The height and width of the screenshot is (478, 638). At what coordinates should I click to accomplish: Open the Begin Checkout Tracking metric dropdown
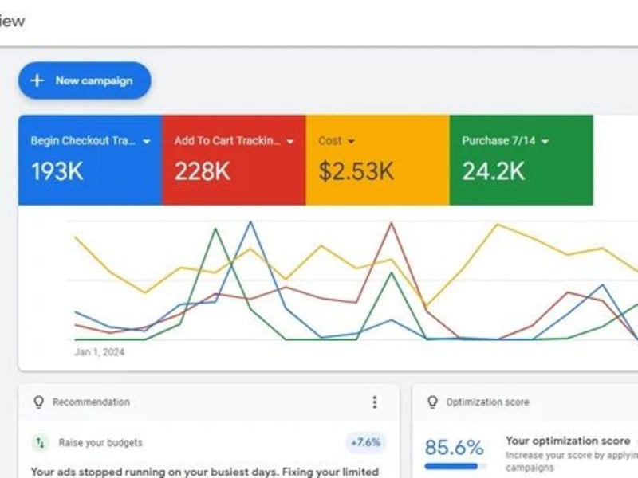pyautogui.click(x=147, y=142)
